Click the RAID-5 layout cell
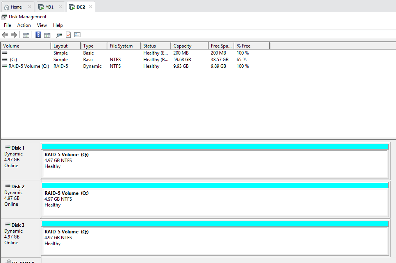The width and height of the screenshot is (396, 263). pos(61,66)
